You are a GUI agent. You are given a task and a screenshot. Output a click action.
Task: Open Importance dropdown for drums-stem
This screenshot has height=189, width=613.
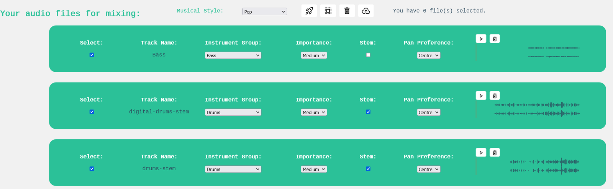314,169
